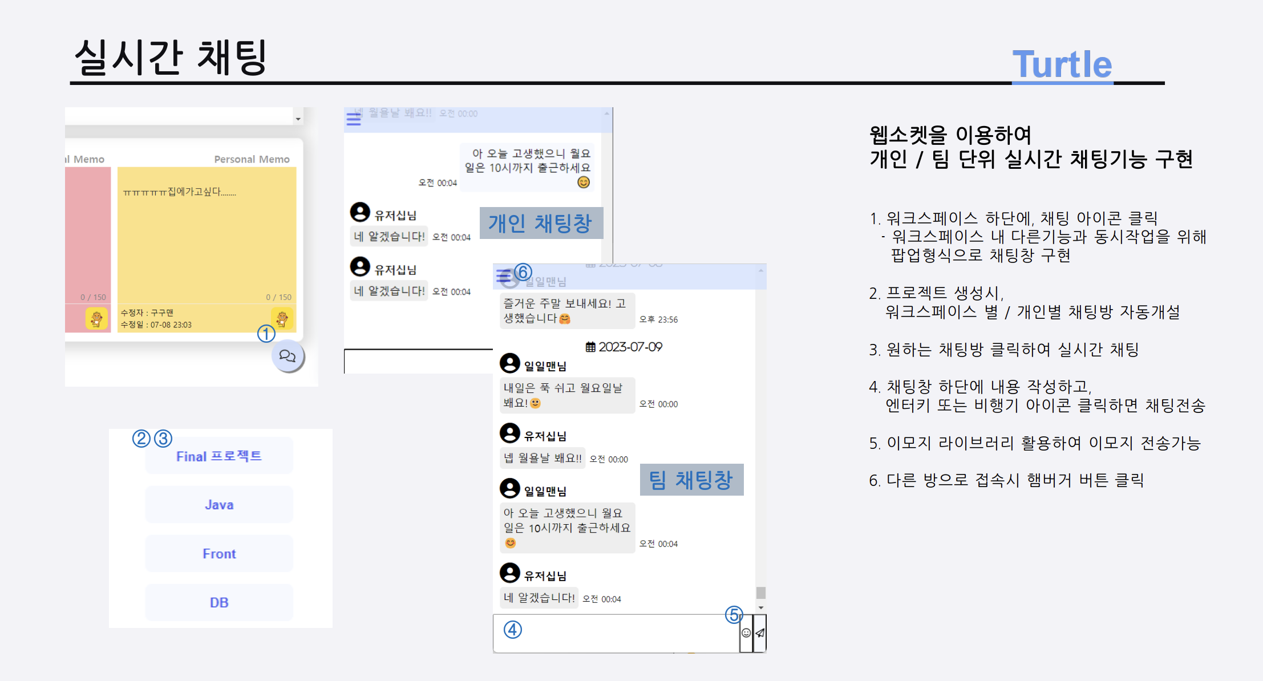Viewport: 1263px width, 681px height.
Task: Click the character sticker on the yellow memo
Action: click(281, 318)
